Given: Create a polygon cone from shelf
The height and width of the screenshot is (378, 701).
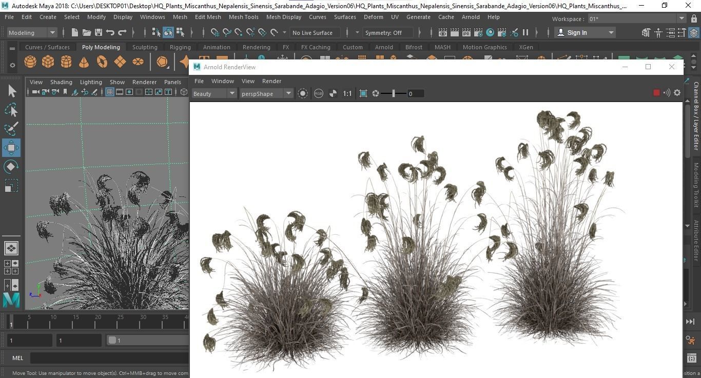Looking at the screenshot, I should 84,62.
